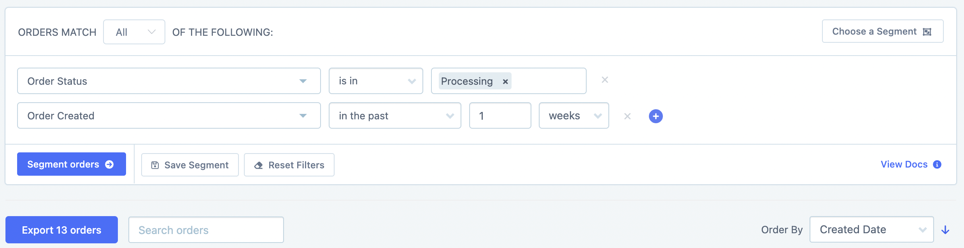Image resolution: width=964 pixels, height=248 pixels.
Task: Click the save icon inside Save Segment
Action: (155, 165)
